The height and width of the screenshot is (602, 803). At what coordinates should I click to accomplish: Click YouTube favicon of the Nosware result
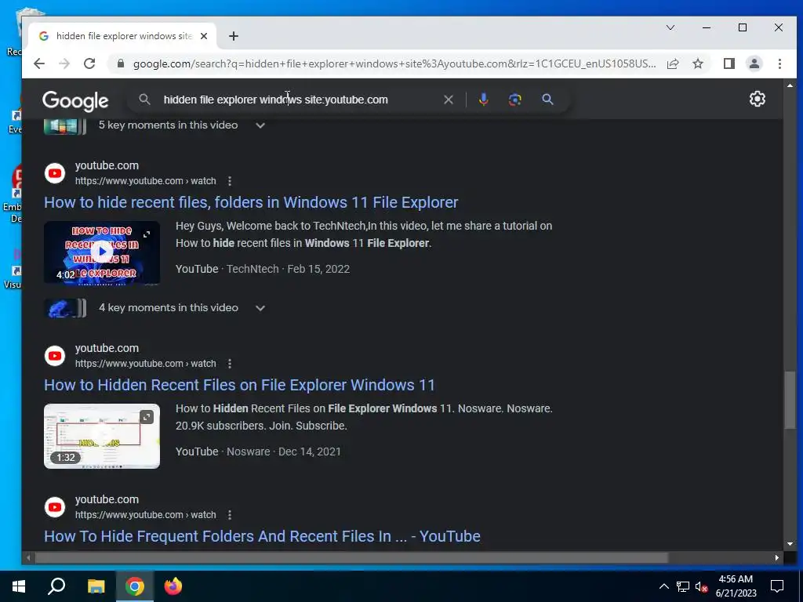[55, 356]
